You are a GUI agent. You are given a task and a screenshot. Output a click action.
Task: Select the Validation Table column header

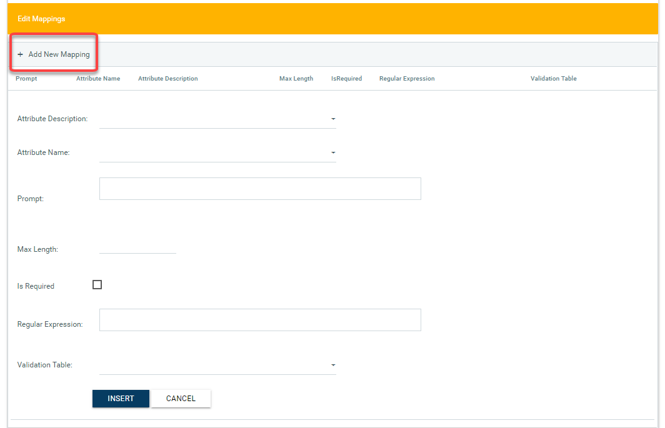553,79
